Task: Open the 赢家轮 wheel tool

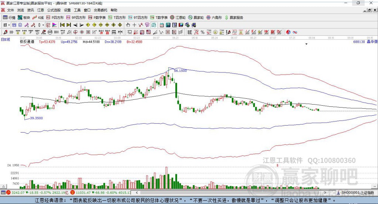Action: tap(196, 18)
